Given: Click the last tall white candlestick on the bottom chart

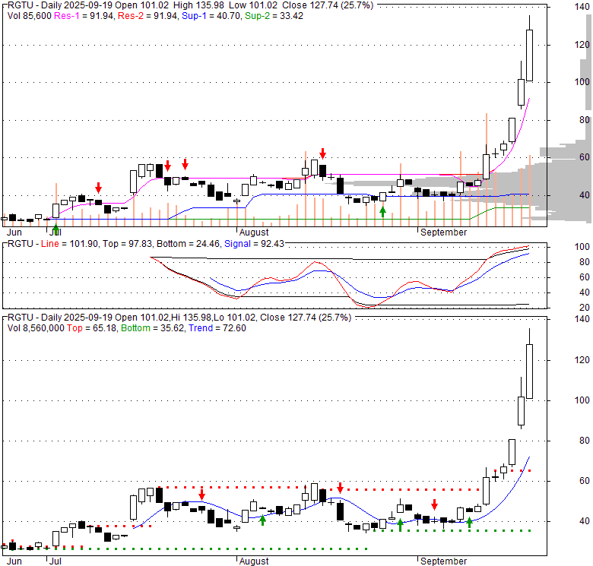Looking at the screenshot, I should click(529, 371).
